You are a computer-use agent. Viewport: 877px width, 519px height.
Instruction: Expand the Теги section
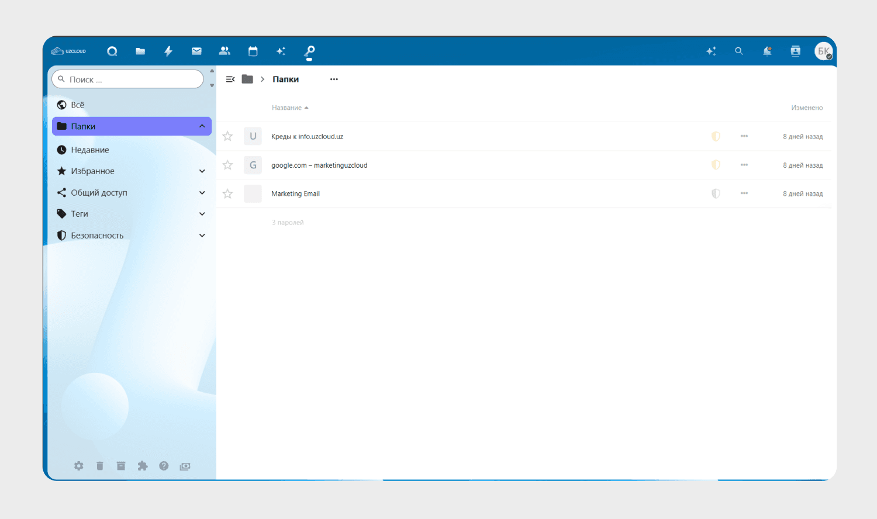point(202,214)
